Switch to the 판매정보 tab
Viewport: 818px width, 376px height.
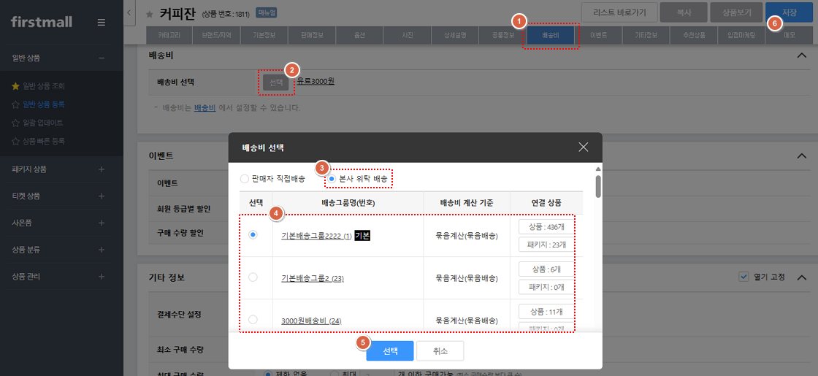coord(312,36)
